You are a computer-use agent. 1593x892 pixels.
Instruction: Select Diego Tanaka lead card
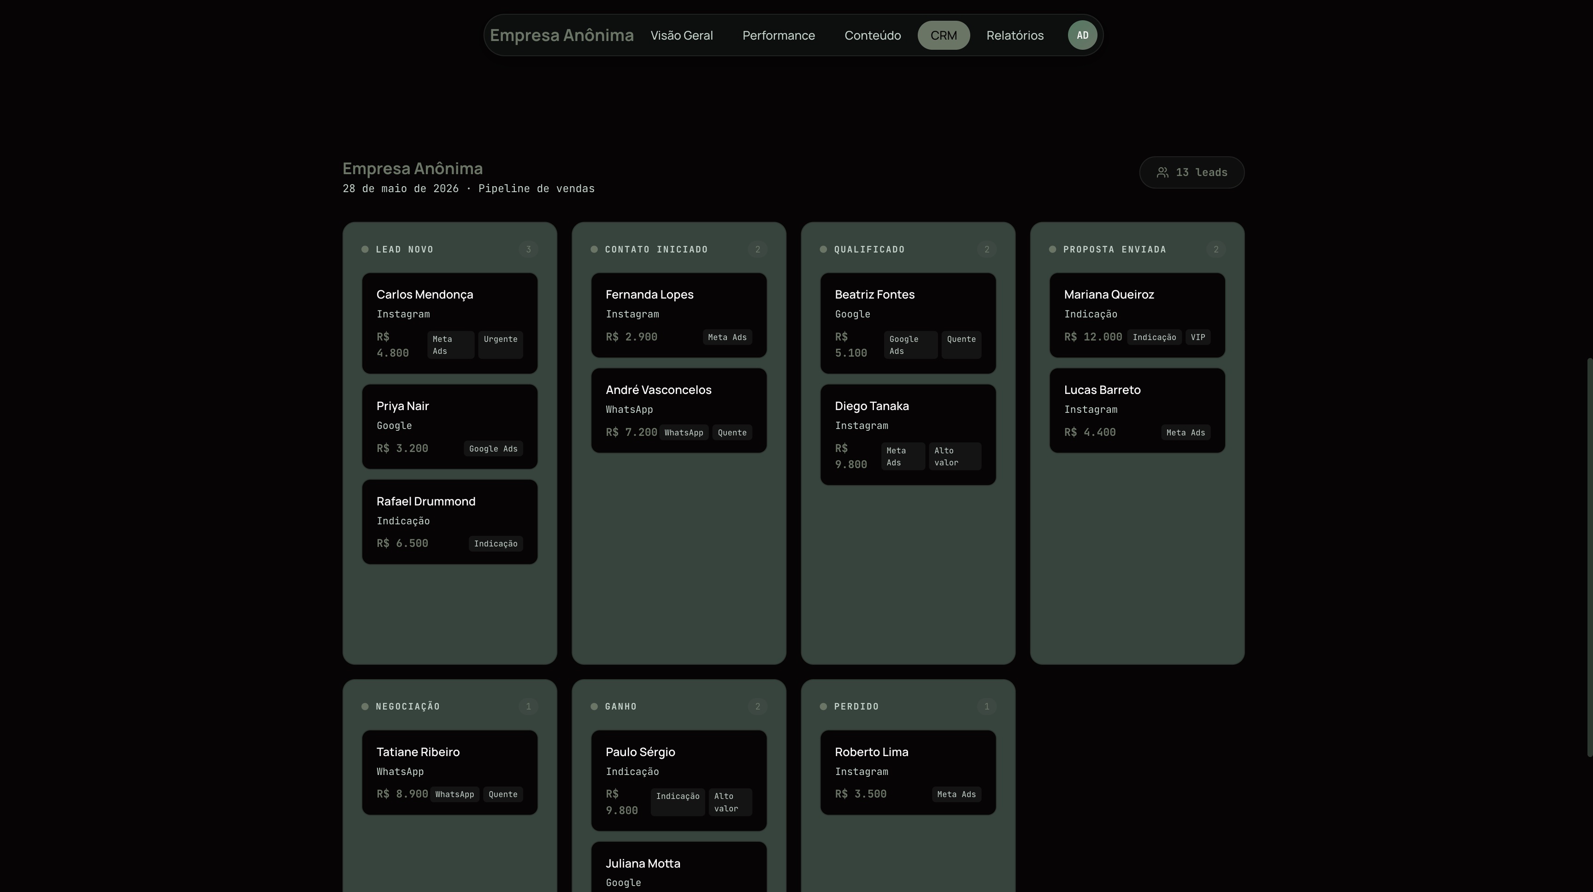pos(908,434)
